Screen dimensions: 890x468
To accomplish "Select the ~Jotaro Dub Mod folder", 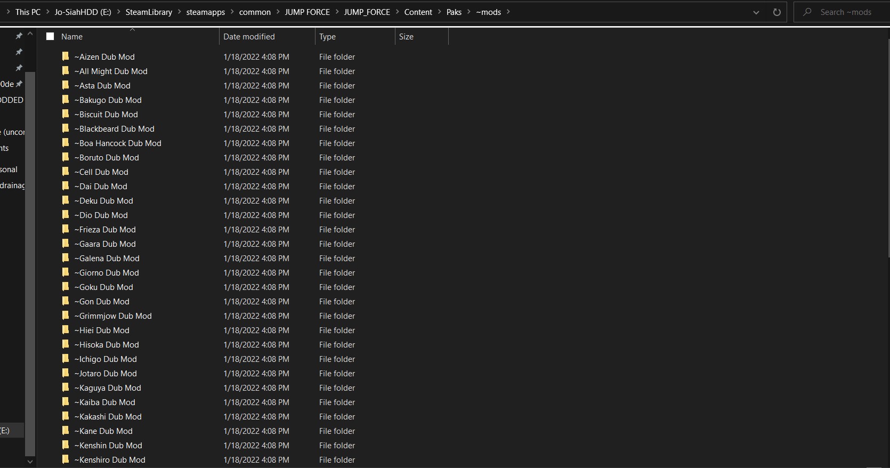I will click(105, 373).
